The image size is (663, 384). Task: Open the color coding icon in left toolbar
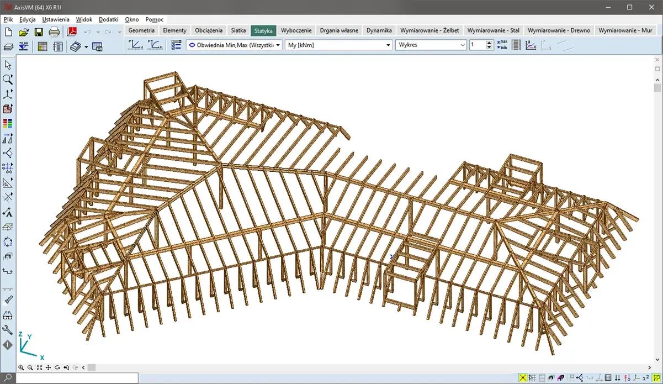pyautogui.click(x=8, y=123)
